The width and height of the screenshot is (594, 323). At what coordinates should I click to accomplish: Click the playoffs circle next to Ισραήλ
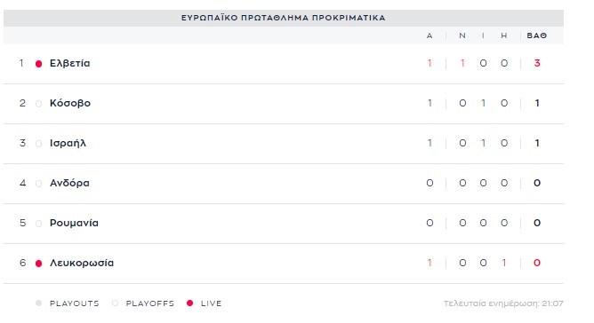38,144
